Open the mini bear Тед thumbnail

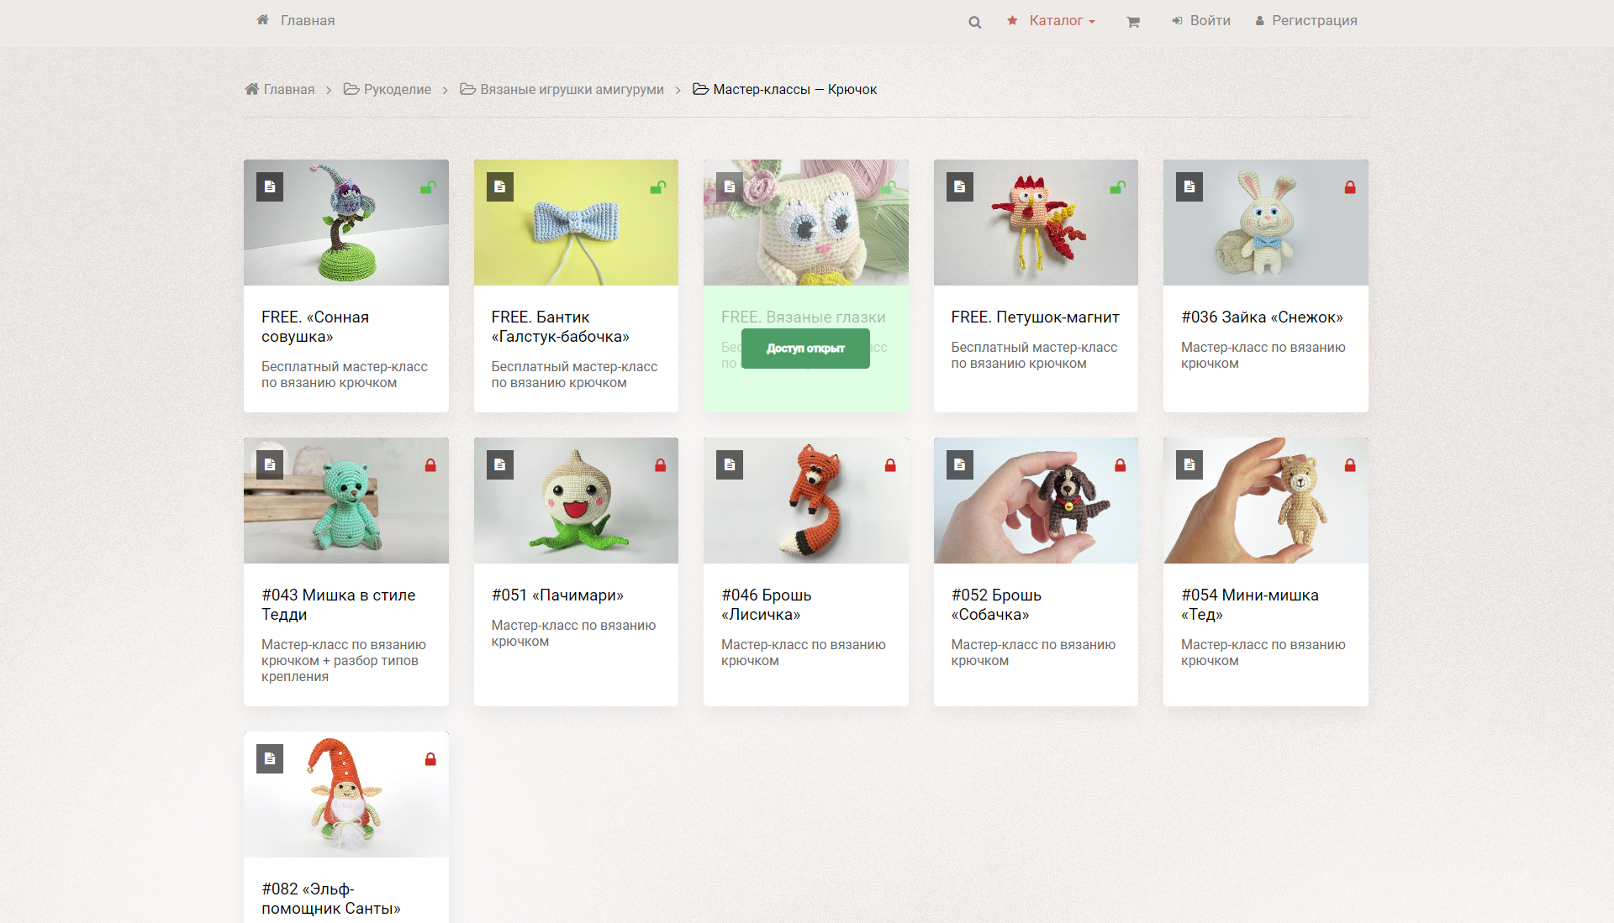[x=1266, y=501]
